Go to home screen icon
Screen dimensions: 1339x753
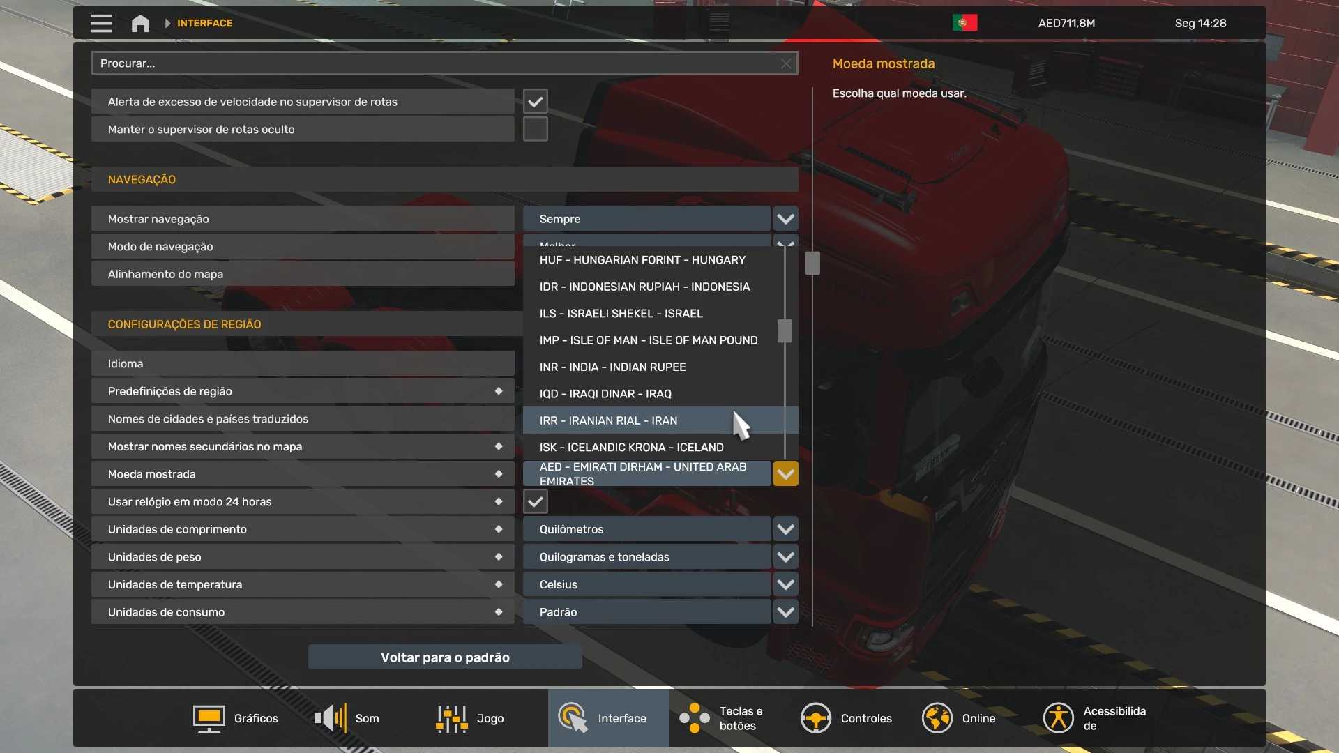tap(140, 24)
